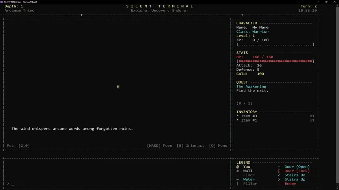339x190 pixels.
Task: Click the command prompt input line
Action: pyautogui.click(x=117, y=184)
